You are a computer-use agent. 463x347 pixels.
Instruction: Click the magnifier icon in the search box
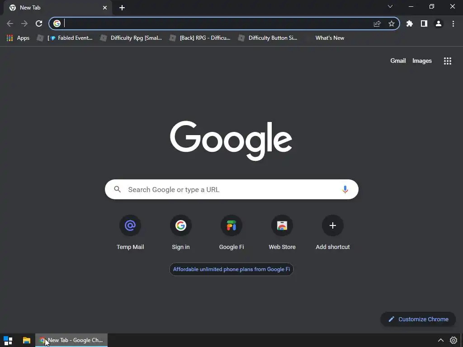click(x=117, y=189)
